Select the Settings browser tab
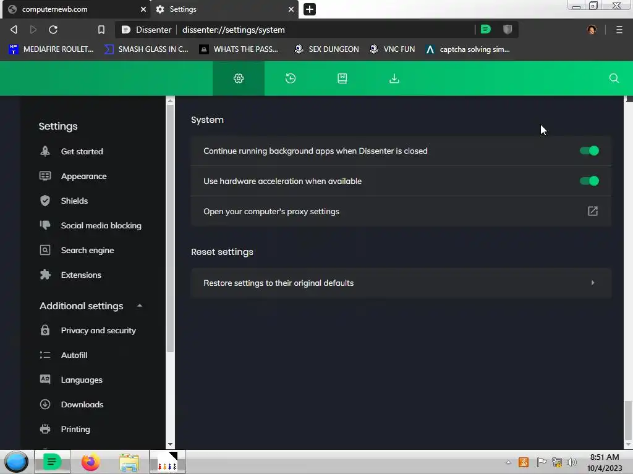 point(224,9)
